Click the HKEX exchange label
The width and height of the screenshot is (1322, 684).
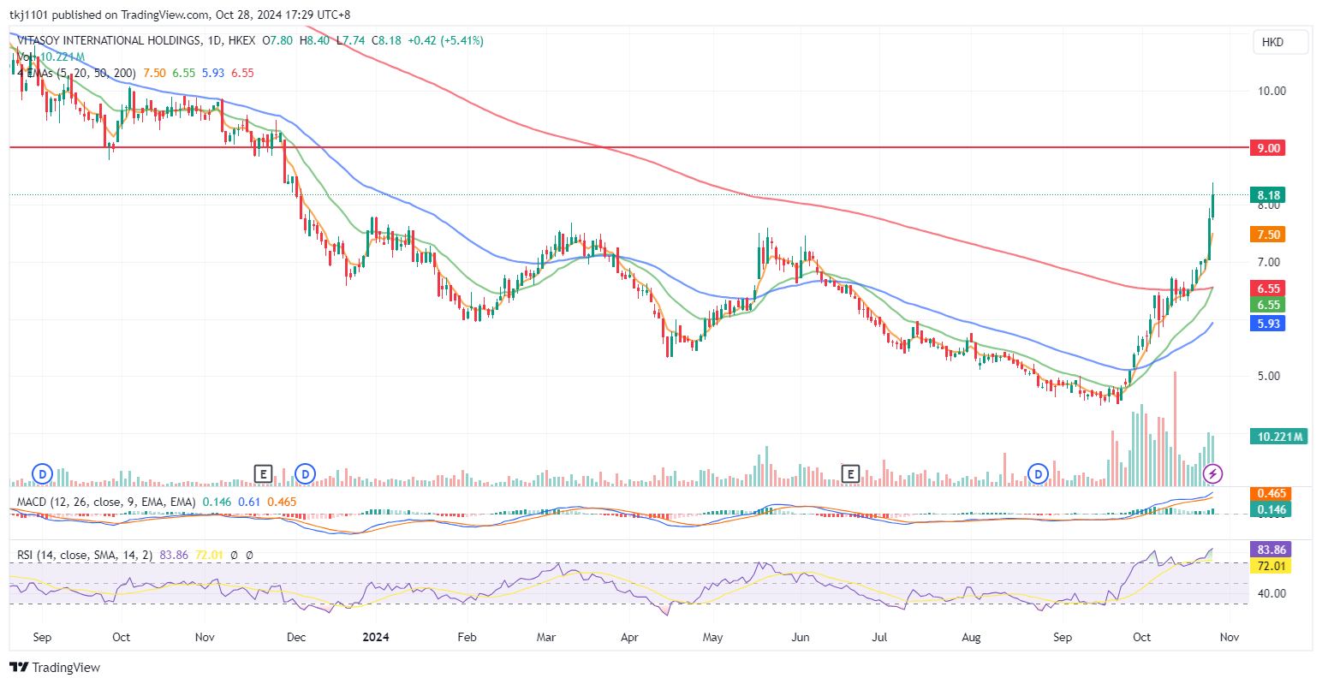pyautogui.click(x=243, y=40)
